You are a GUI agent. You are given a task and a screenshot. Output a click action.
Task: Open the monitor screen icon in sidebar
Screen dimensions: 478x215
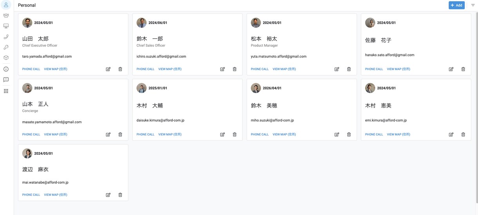click(x=6, y=26)
